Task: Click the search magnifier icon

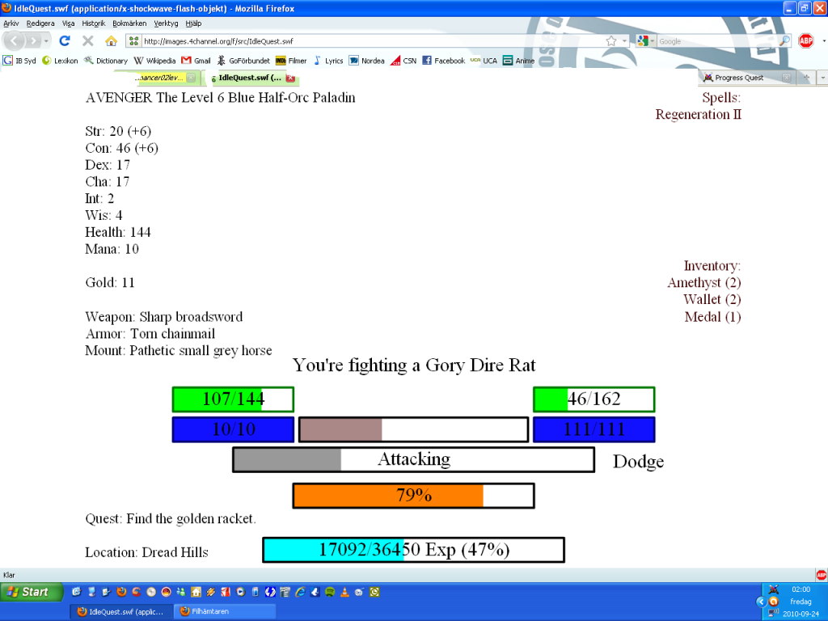Action: click(x=784, y=40)
